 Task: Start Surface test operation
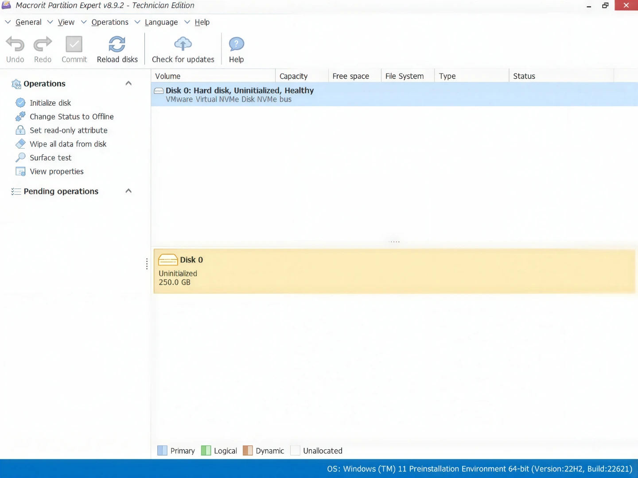point(51,158)
